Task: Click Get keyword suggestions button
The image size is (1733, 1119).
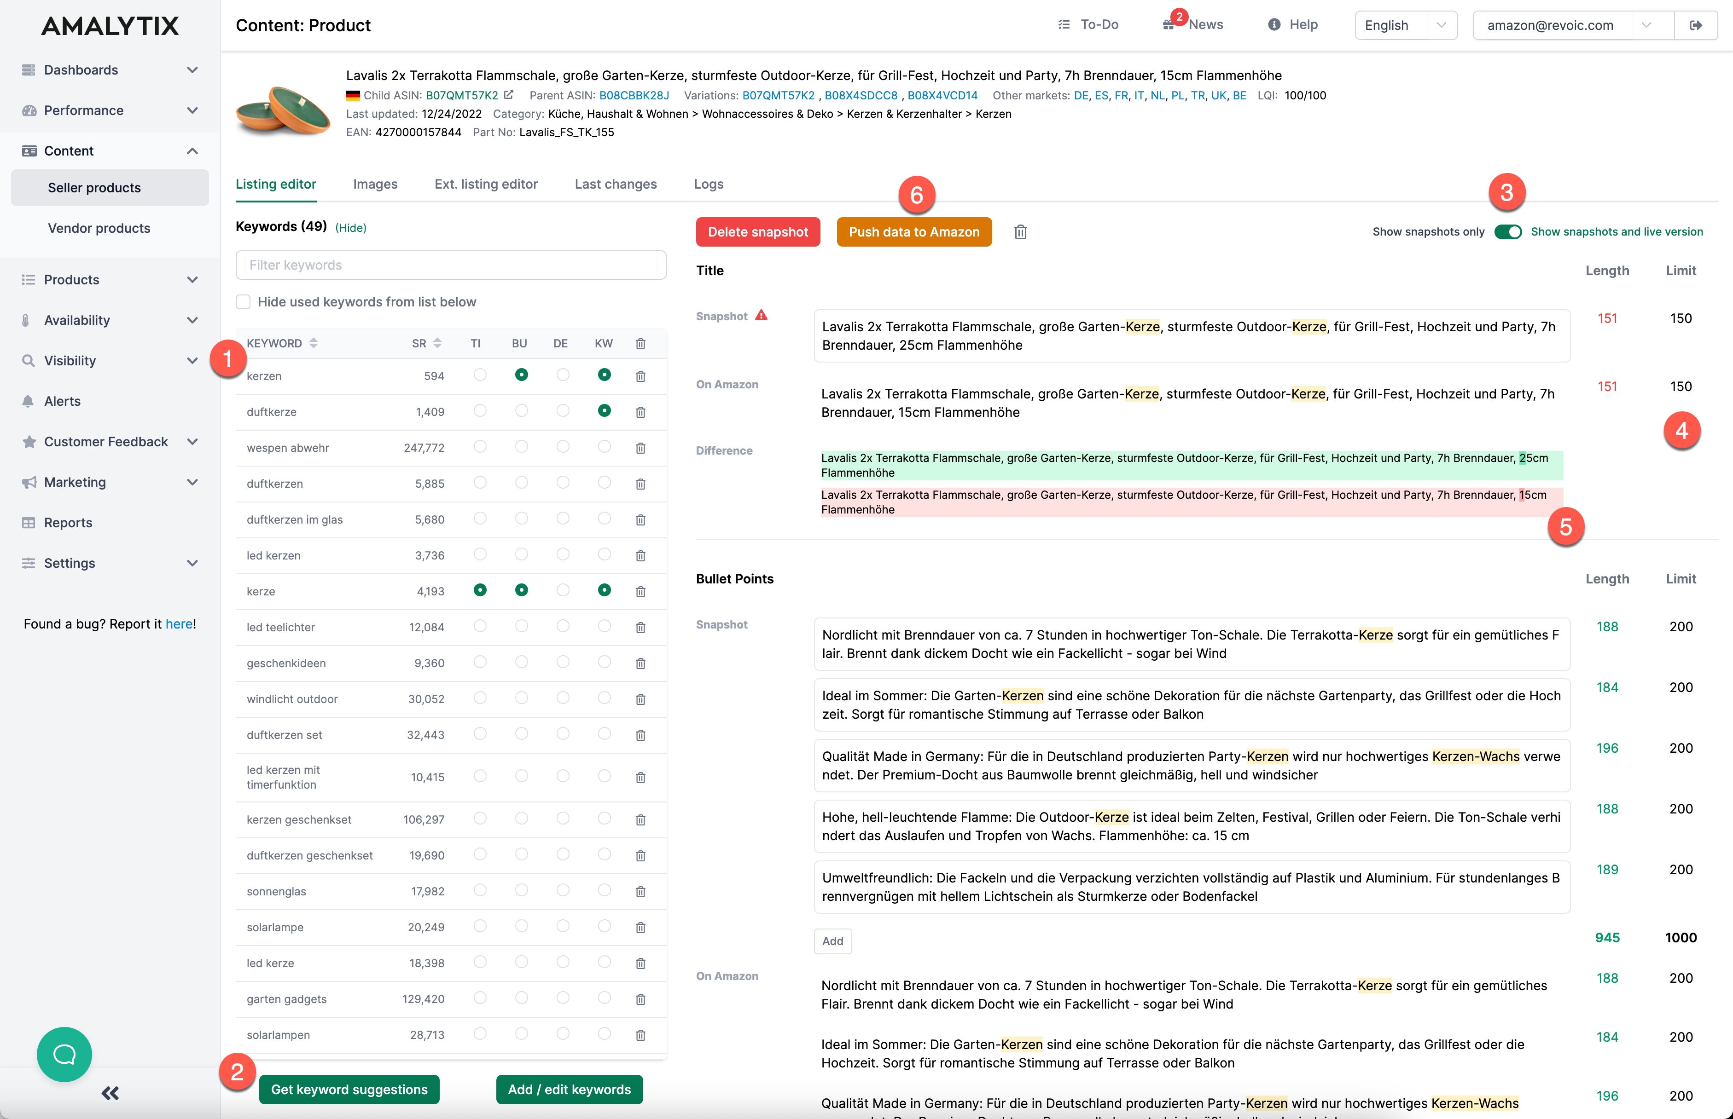Action: pyautogui.click(x=349, y=1089)
